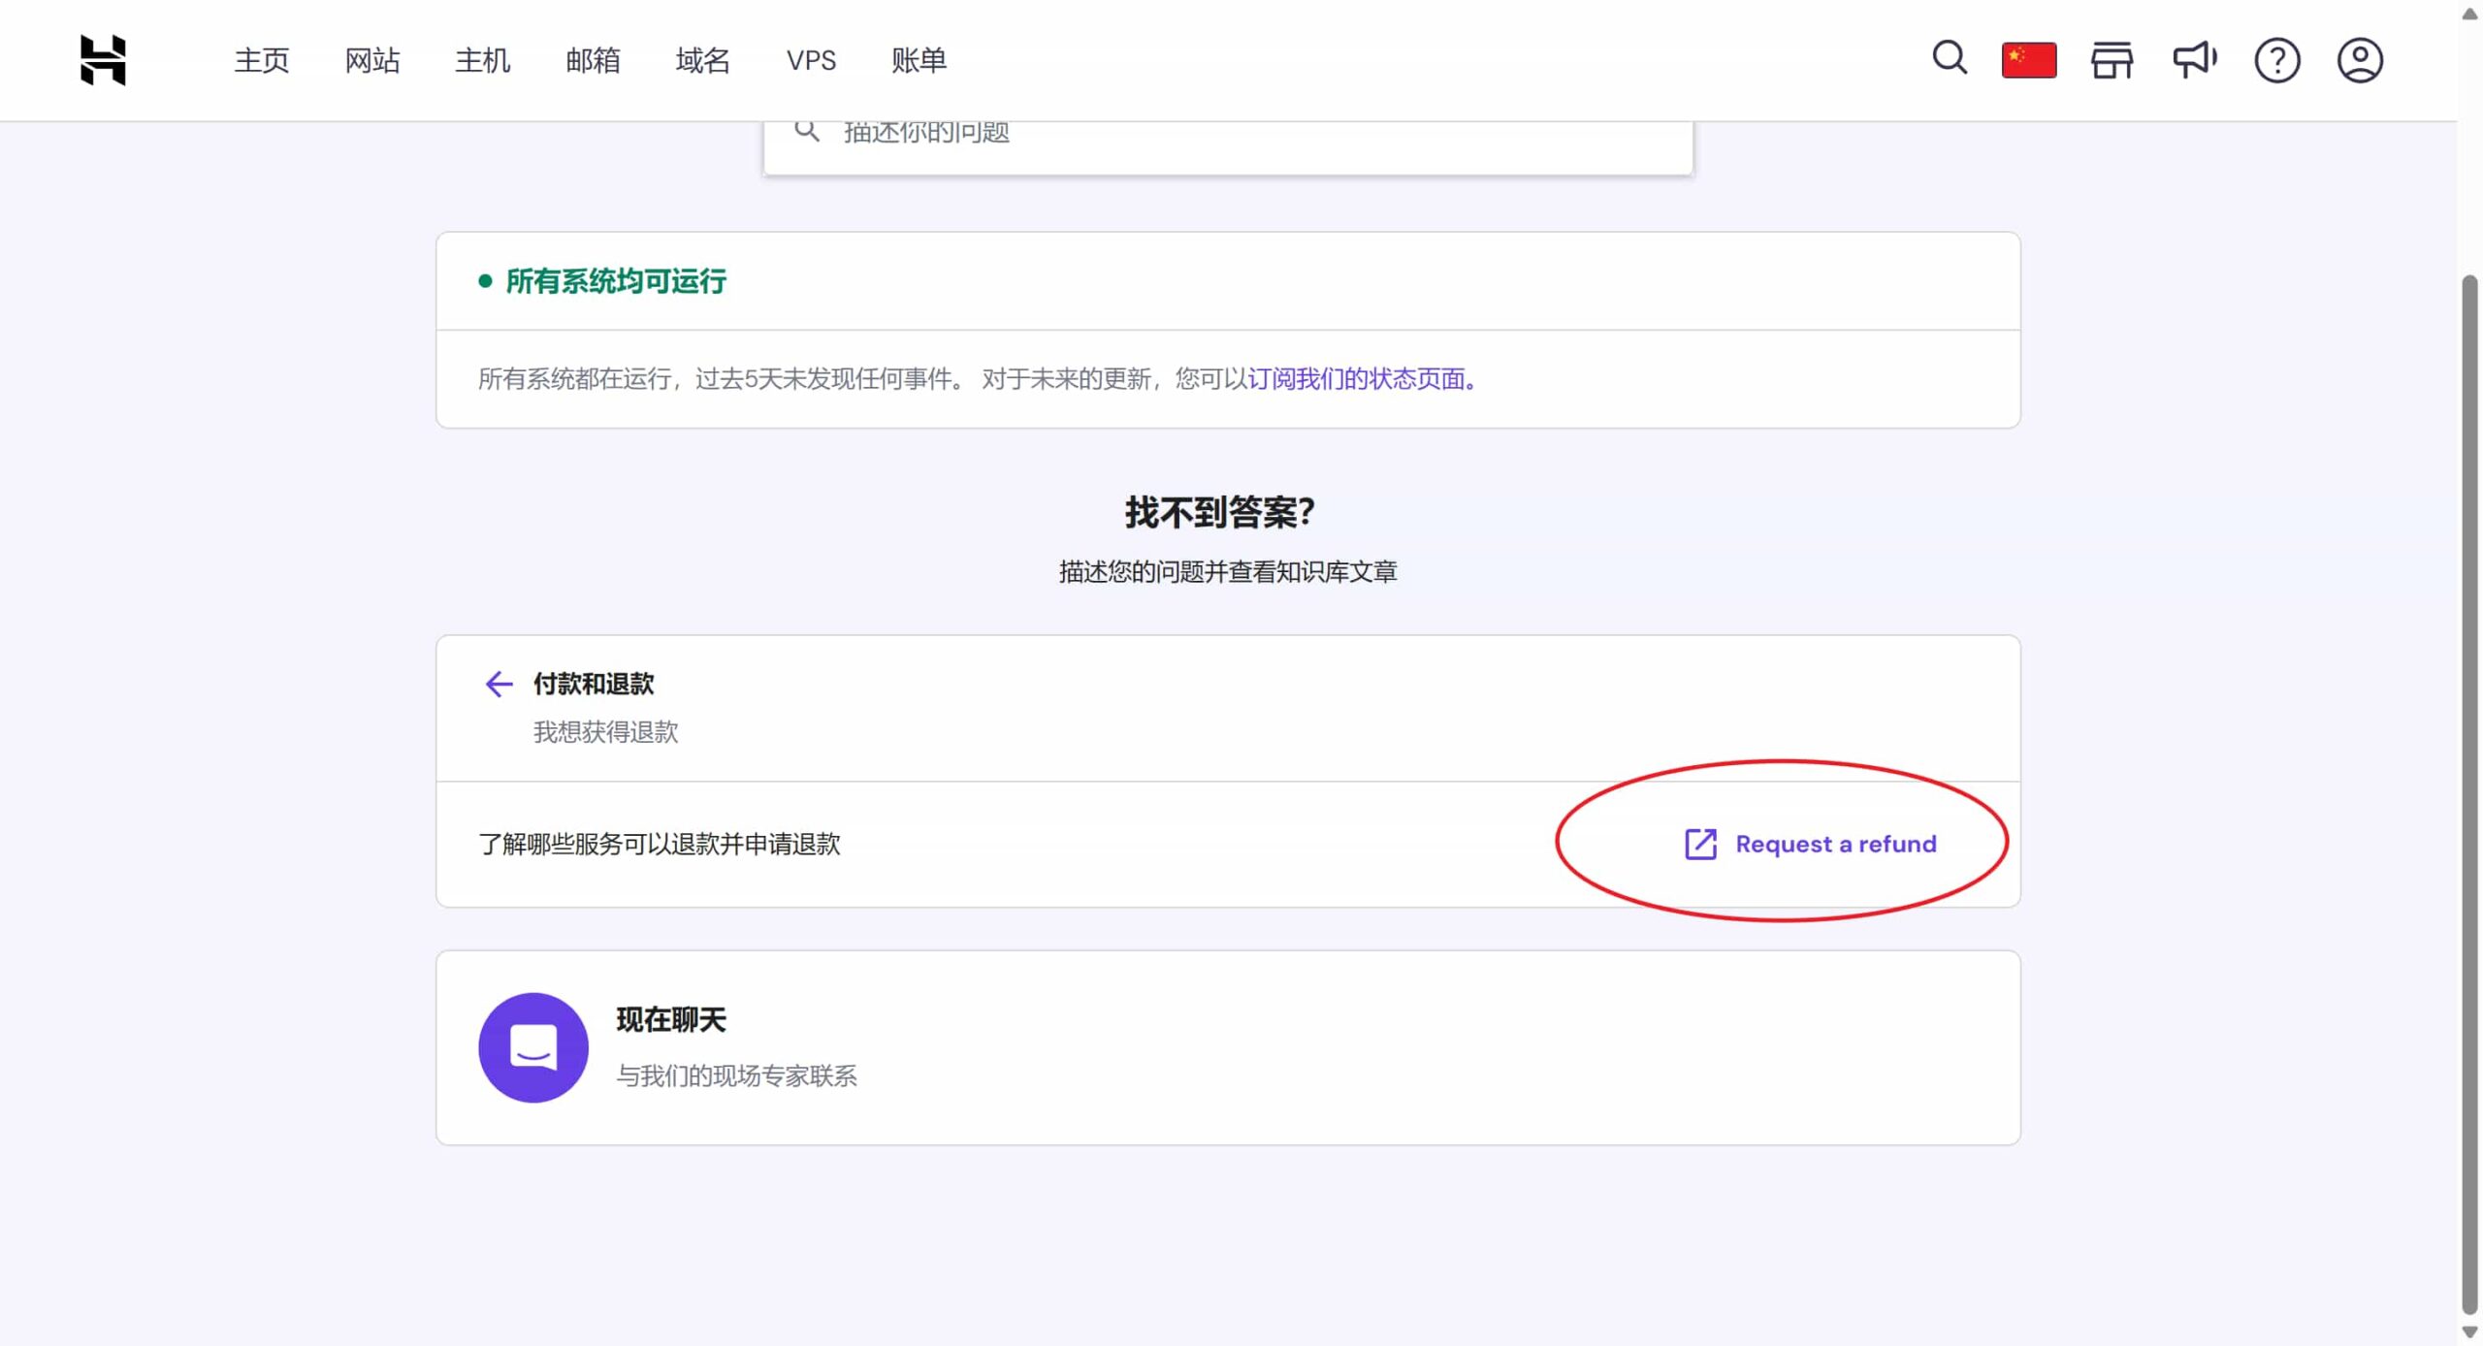Click the Request a refund link

click(x=1835, y=844)
